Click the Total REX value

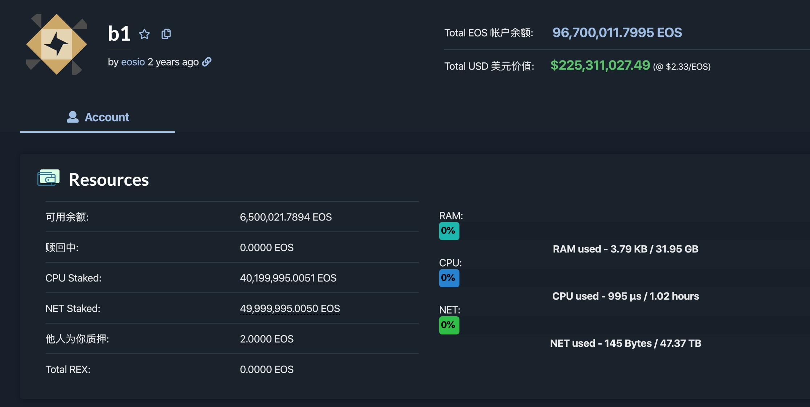coord(267,369)
